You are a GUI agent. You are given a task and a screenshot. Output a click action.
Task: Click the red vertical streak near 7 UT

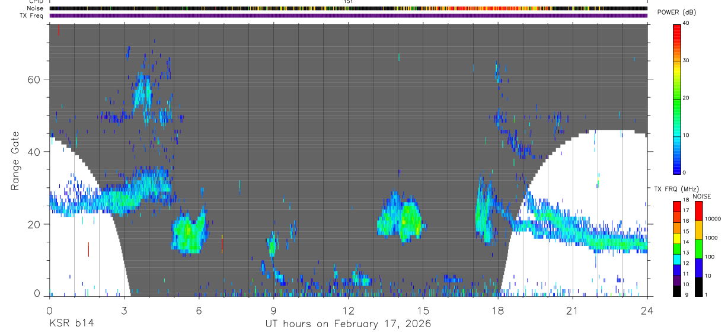pyautogui.click(x=222, y=244)
